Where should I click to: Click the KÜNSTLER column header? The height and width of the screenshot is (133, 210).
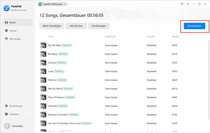pos(110,37)
